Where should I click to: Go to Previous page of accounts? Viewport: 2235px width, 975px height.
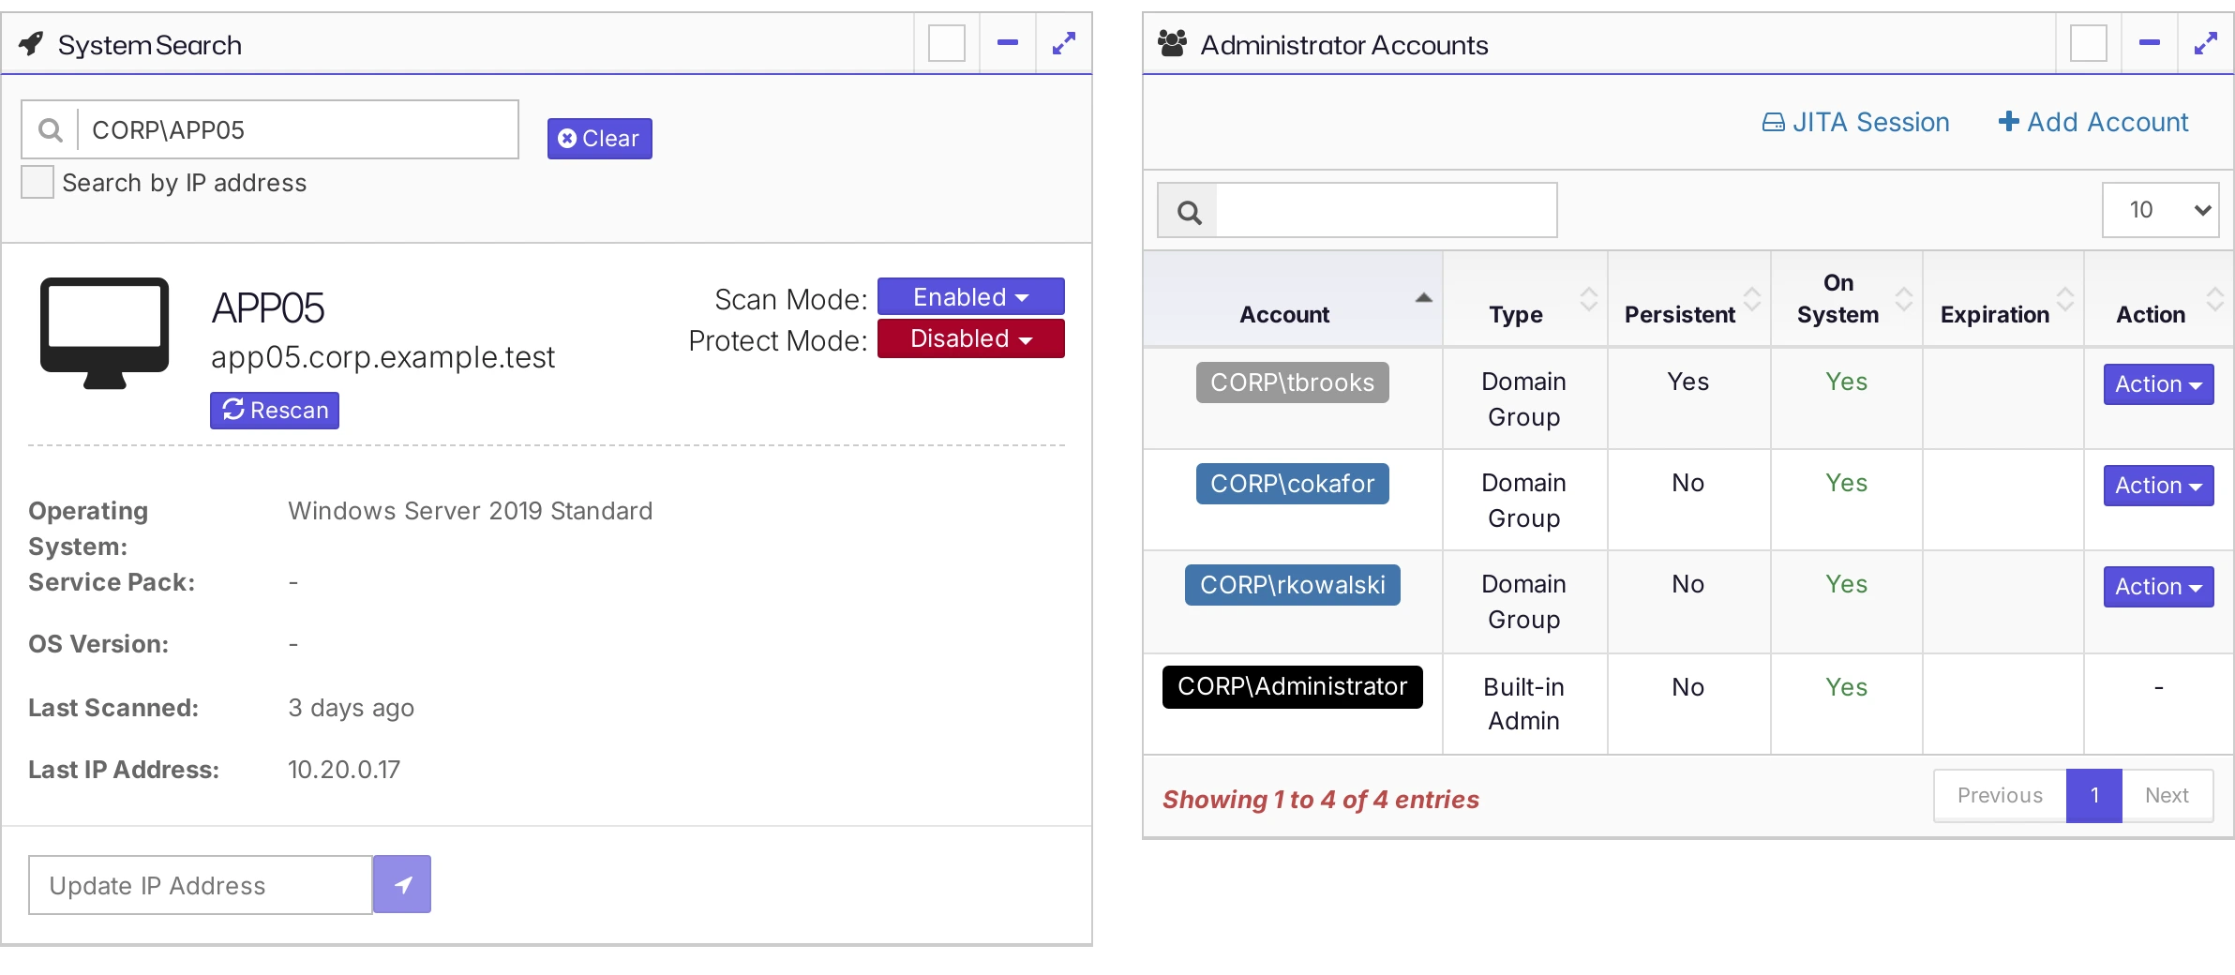[2000, 796]
